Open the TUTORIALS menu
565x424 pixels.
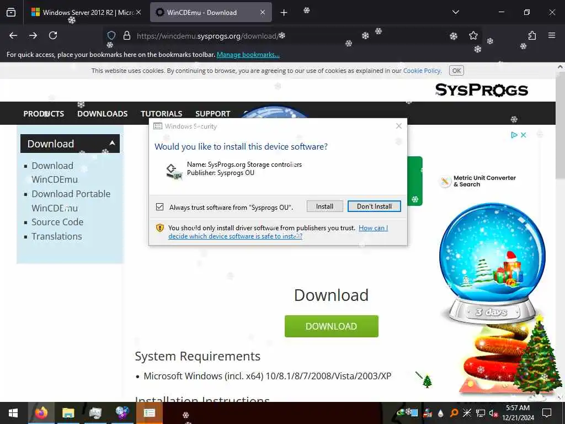tap(162, 114)
